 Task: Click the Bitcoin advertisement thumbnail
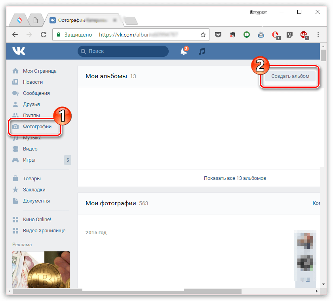point(41,269)
